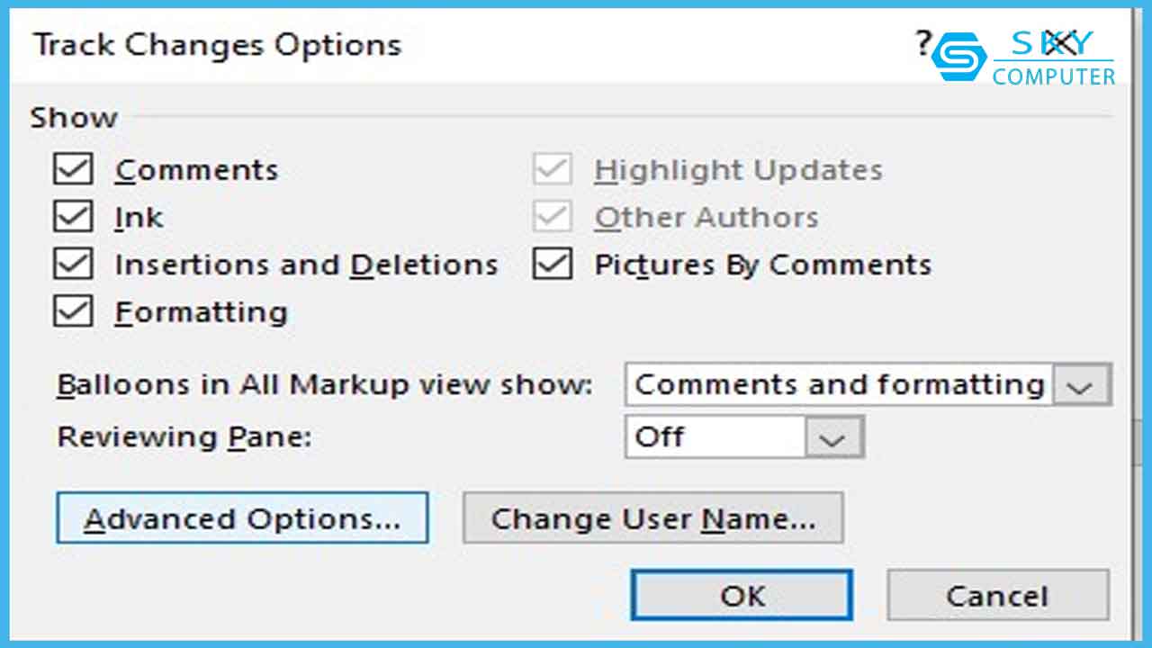Click the Comments and formatting combo box
Viewport: 1152px width, 648px height.
pyautogui.click(x=838, y=385)
